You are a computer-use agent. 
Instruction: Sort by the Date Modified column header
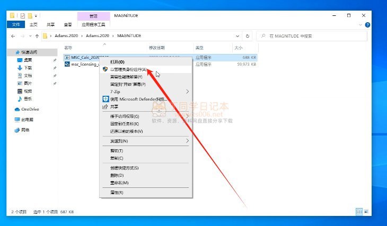(x=157, y=48)
